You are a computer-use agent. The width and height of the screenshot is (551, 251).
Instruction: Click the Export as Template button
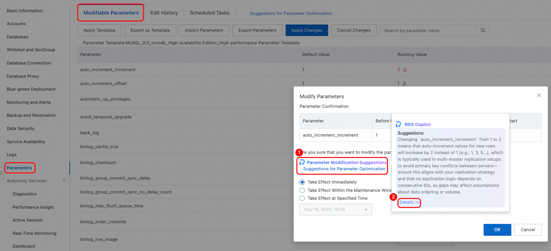(150, 30)
